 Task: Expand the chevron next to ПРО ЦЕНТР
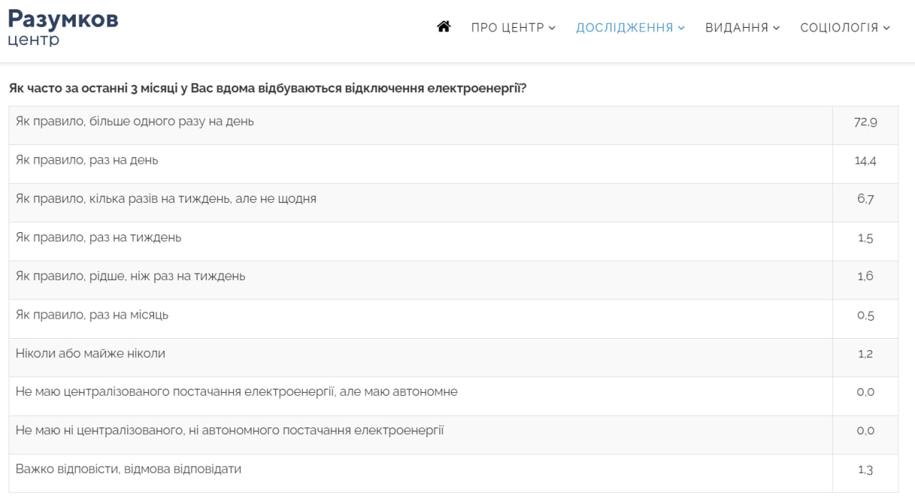click(551, 27)
